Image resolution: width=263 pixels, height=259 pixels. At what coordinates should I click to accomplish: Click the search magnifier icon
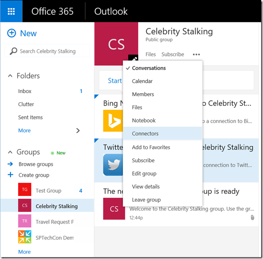click(13, 51)
